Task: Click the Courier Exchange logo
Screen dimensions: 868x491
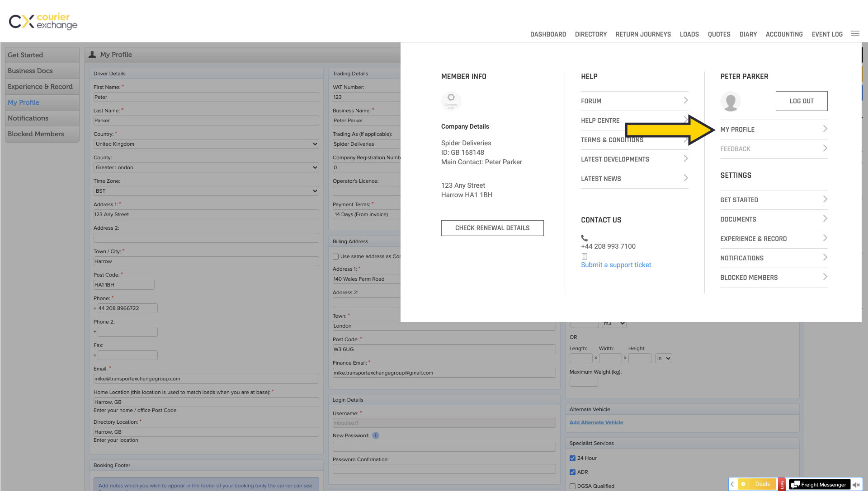Action: (43, 21)
